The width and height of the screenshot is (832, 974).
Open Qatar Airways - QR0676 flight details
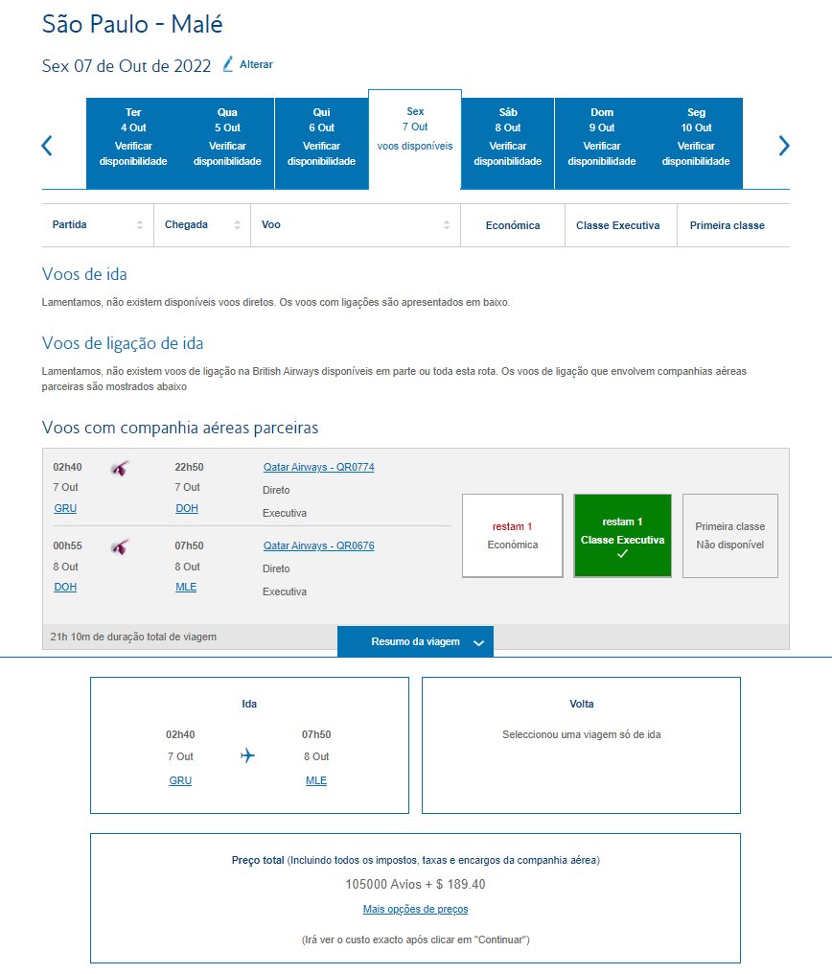tap(318, 545)
